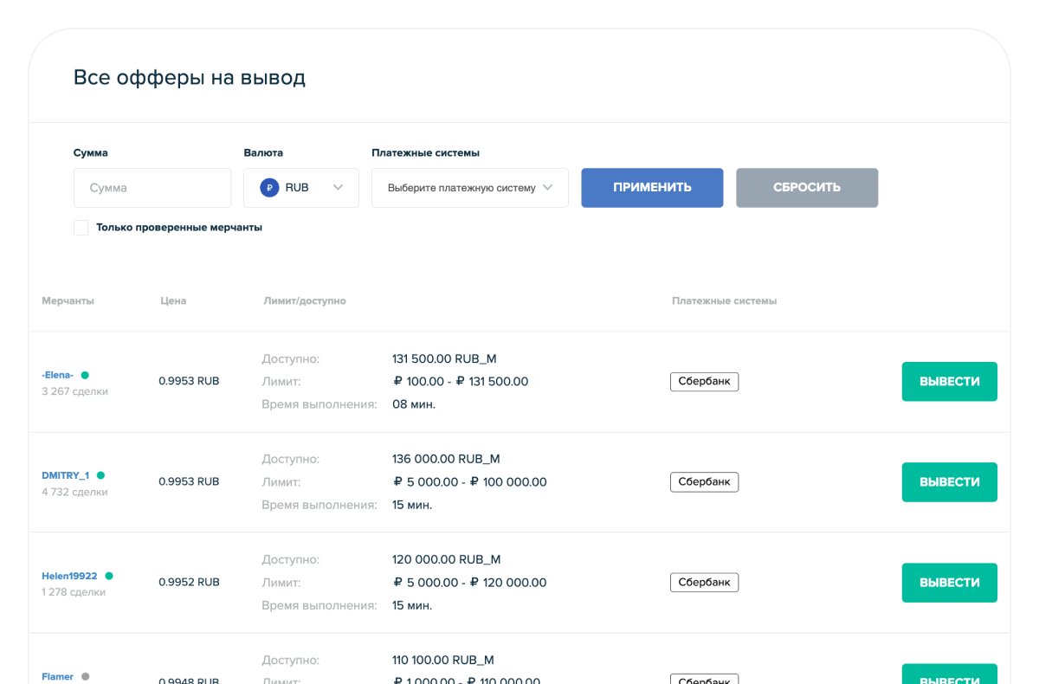Click the ruble currency icon in Валюта
1039x684 pixels.
269,188
